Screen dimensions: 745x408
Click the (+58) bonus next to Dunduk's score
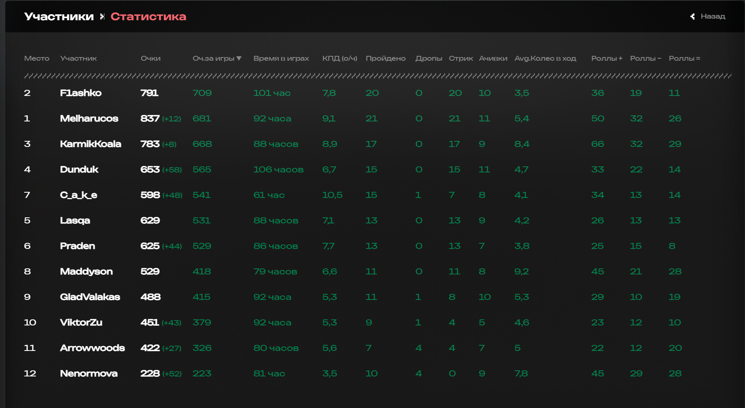(172, 170)
